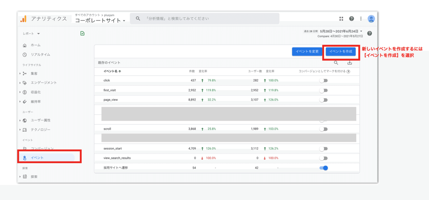This screenshot has width=429, height=200.
Task: Open the コーポレートサイト property dropdown
Action: coord(100,21)
